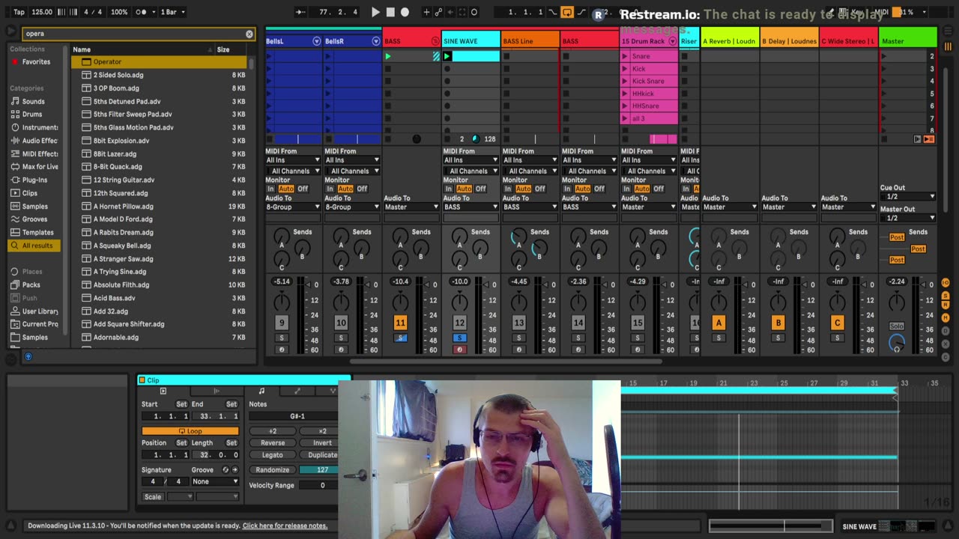This screenshot has width=959, height=539.
Task: Select 8Bit Lazer.adg preset
Action: tap(159, 153)
